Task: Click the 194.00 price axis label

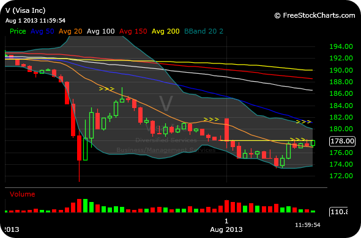Action: point(341,46)
